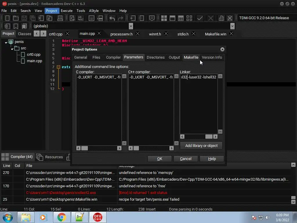Open the Tools menu

click(81, 11)
